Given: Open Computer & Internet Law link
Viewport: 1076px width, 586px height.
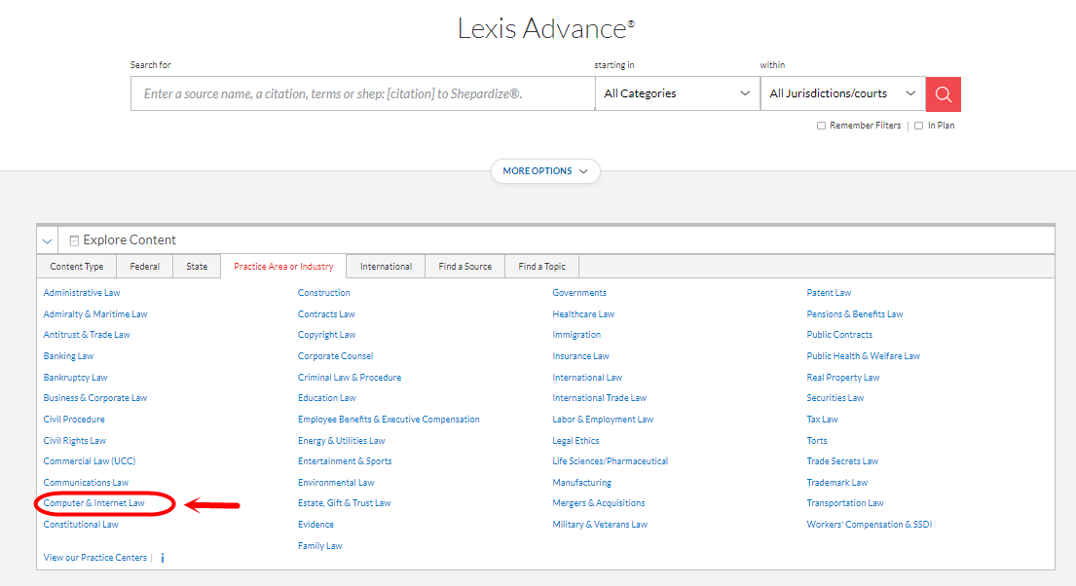Looking at the screenshot, I should click(94, 503).
